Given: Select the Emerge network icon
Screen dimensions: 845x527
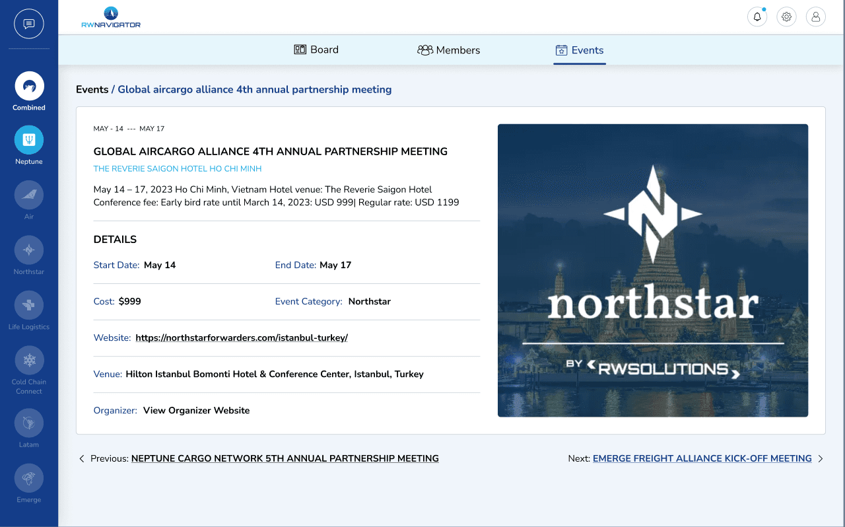Looking at the screenshot, I should (x=29, y=478).
